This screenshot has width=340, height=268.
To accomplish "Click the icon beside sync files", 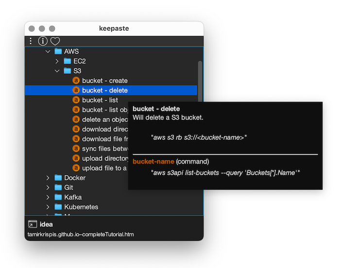I will 76,148.
